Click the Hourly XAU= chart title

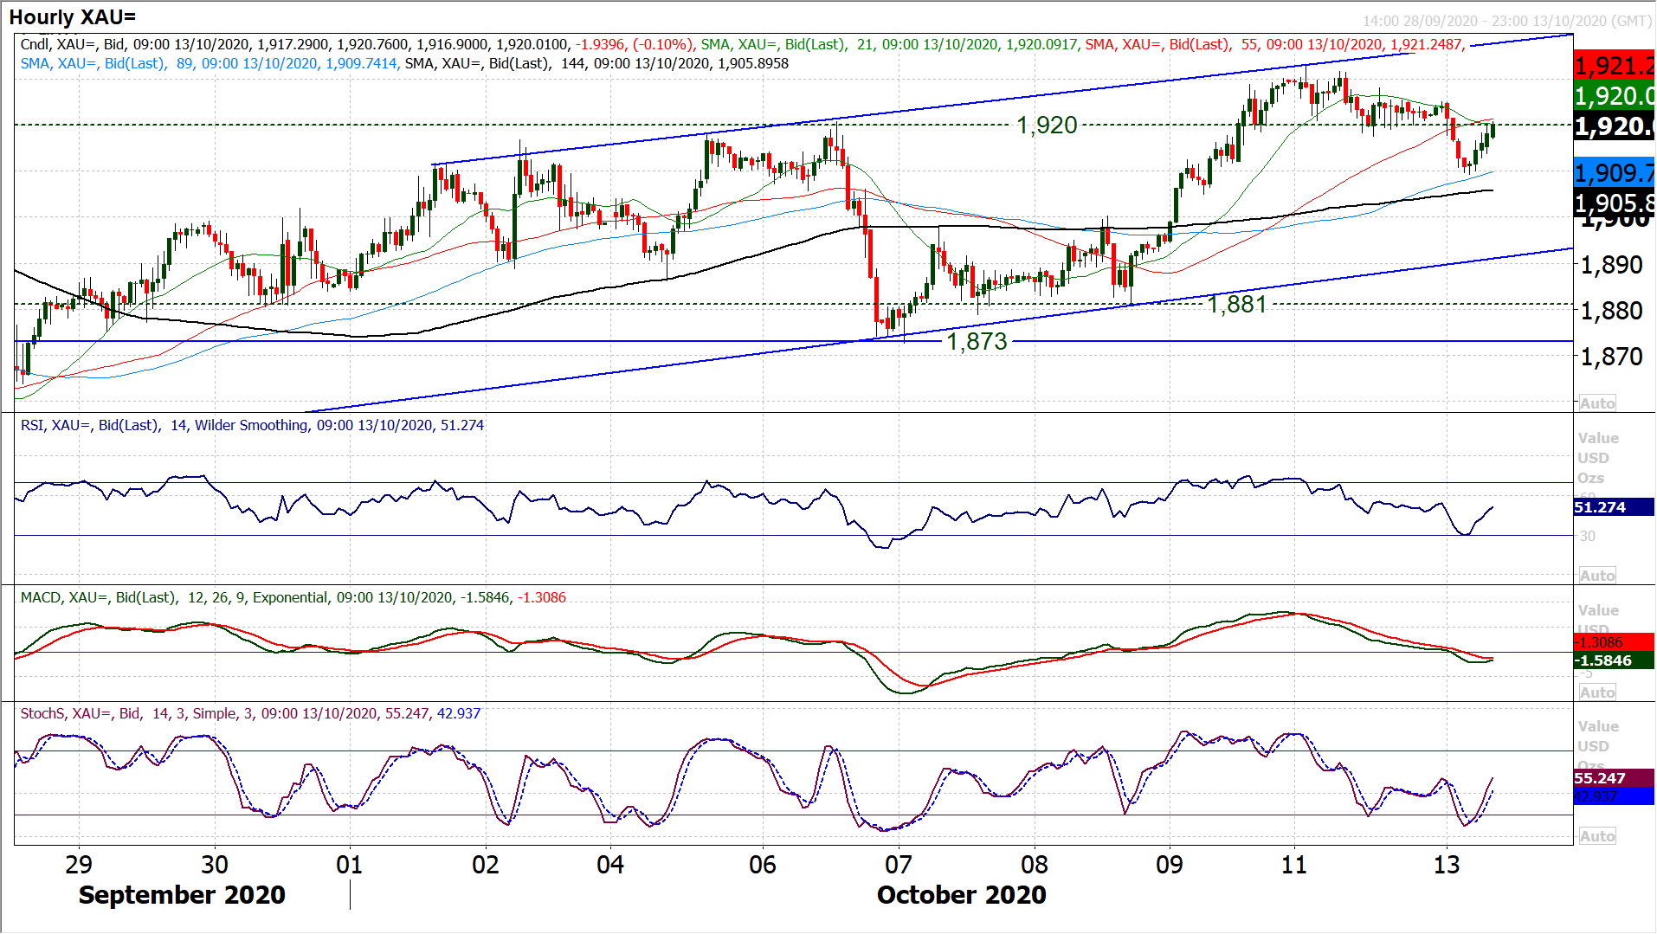(73, 17)
